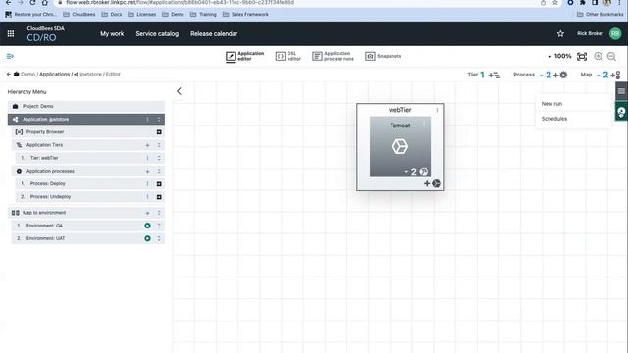Click the fit-to-screen icon
The width and height of the screenshot is (628, 353).
pyautogui.click(x=582, y=57)
